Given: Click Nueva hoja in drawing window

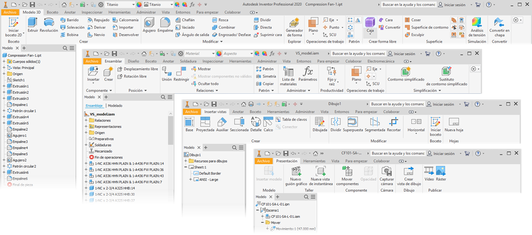Looking at the screenshot, I should coord(454,124).
